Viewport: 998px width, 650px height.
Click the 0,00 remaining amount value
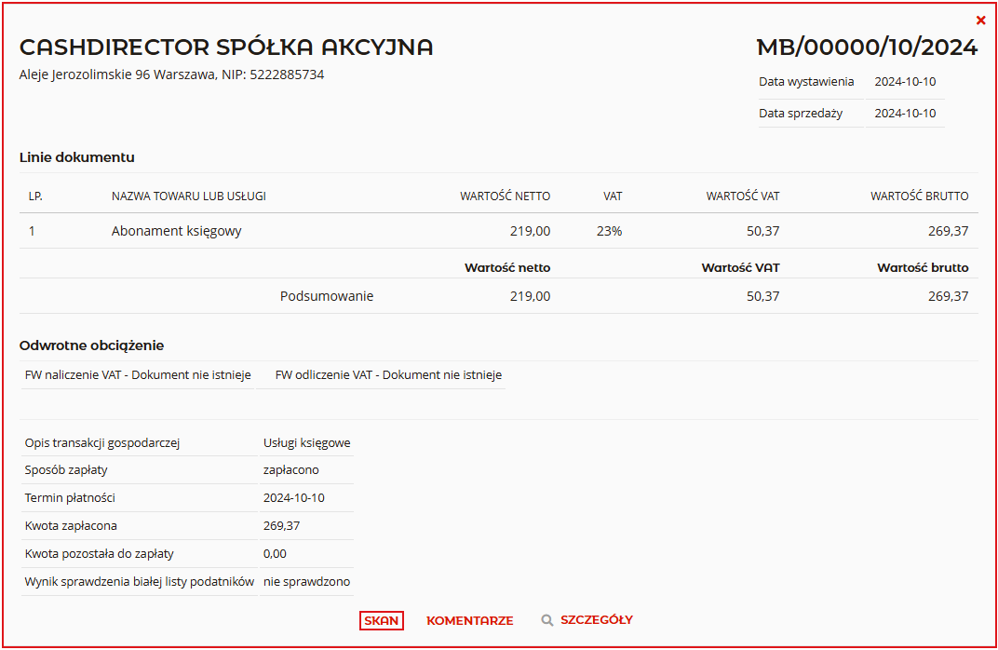pyautogui.click(x=275, y=554)
